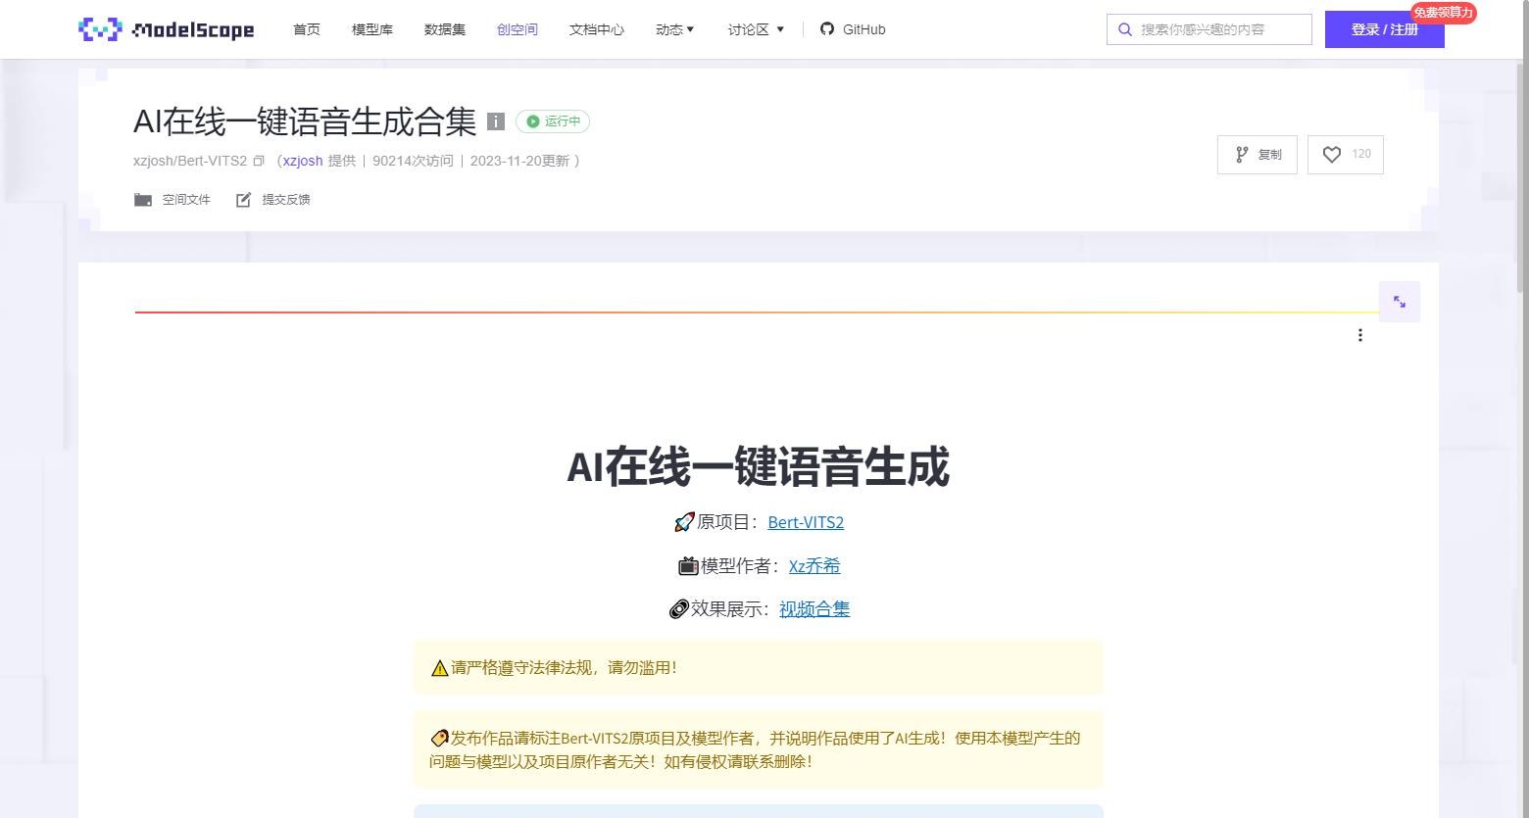Open the GitHub link in navigation
This screenshot has height=818, width=1529.
853,29
